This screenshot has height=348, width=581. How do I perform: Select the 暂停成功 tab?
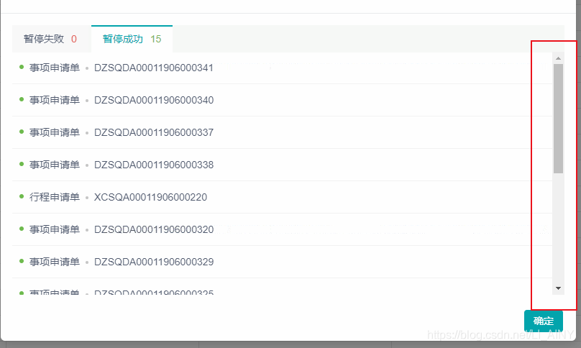[132, 39]
